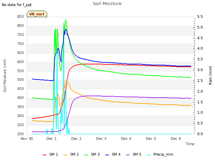Click the 'No data for f_ppt' message
This screenshot has height=161, width=215.
point(16,5)
